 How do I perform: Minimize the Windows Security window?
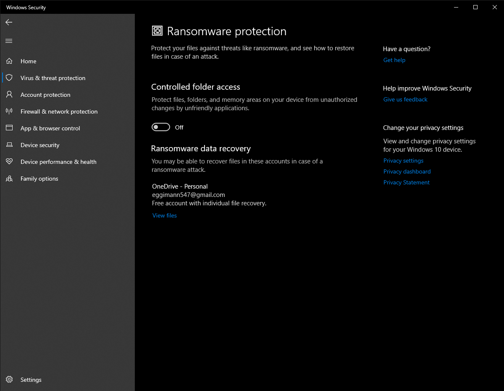tap(456, 7)
